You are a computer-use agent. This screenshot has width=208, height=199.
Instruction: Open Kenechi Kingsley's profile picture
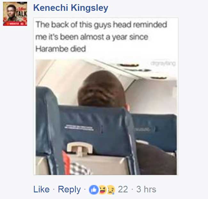[x=15, y=14]
